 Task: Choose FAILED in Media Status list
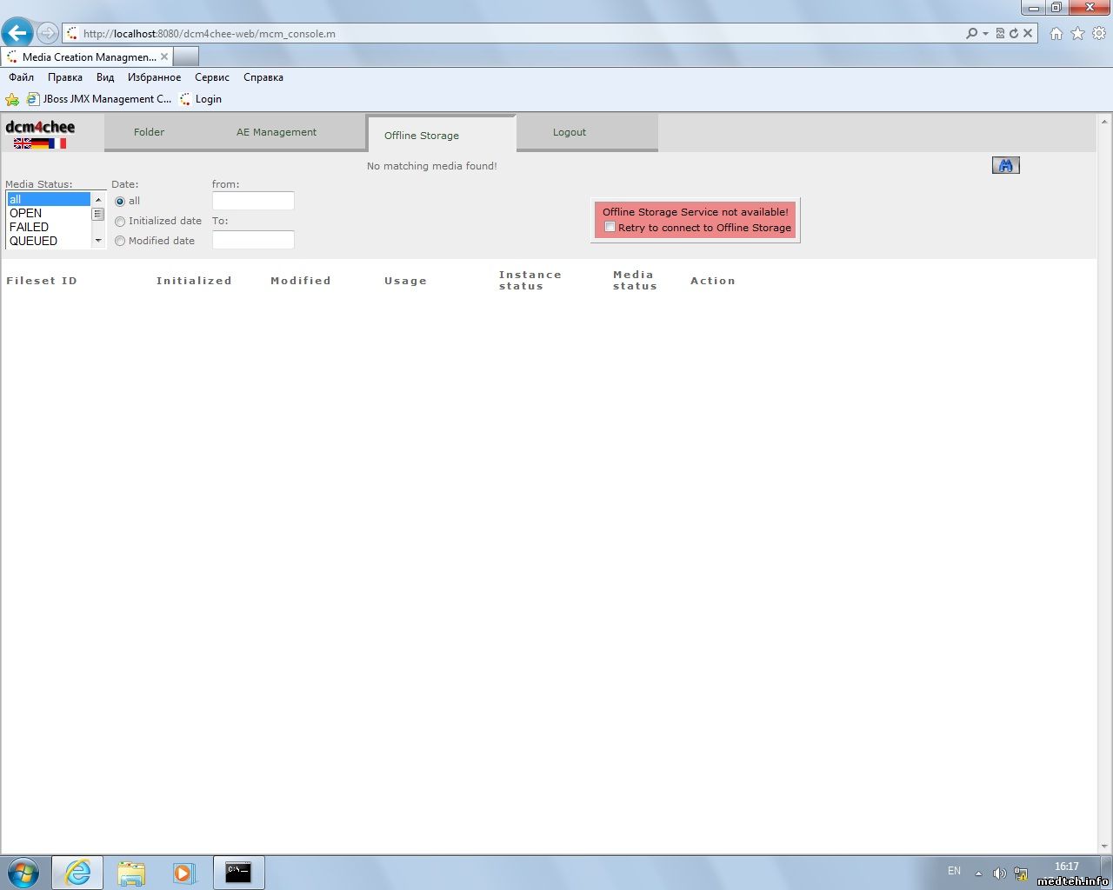30,227
